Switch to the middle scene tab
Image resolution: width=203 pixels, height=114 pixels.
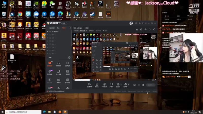[58, 28]
